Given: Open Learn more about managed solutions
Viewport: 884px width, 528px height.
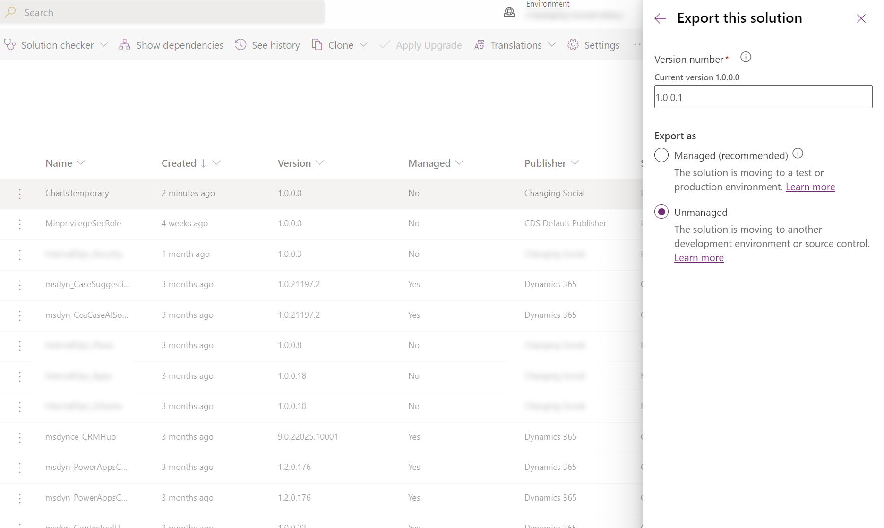Looking at the screenshot, I should tap(810, 187).
